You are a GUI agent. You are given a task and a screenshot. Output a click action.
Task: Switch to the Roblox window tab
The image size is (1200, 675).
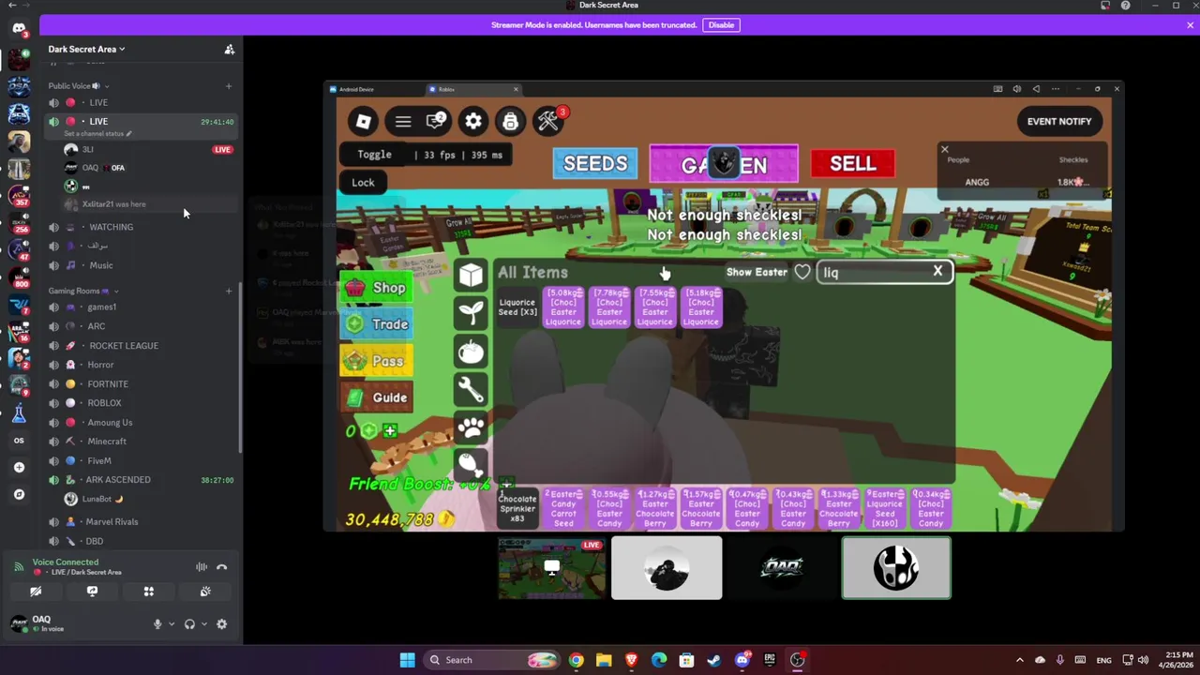tap(474, 89)
